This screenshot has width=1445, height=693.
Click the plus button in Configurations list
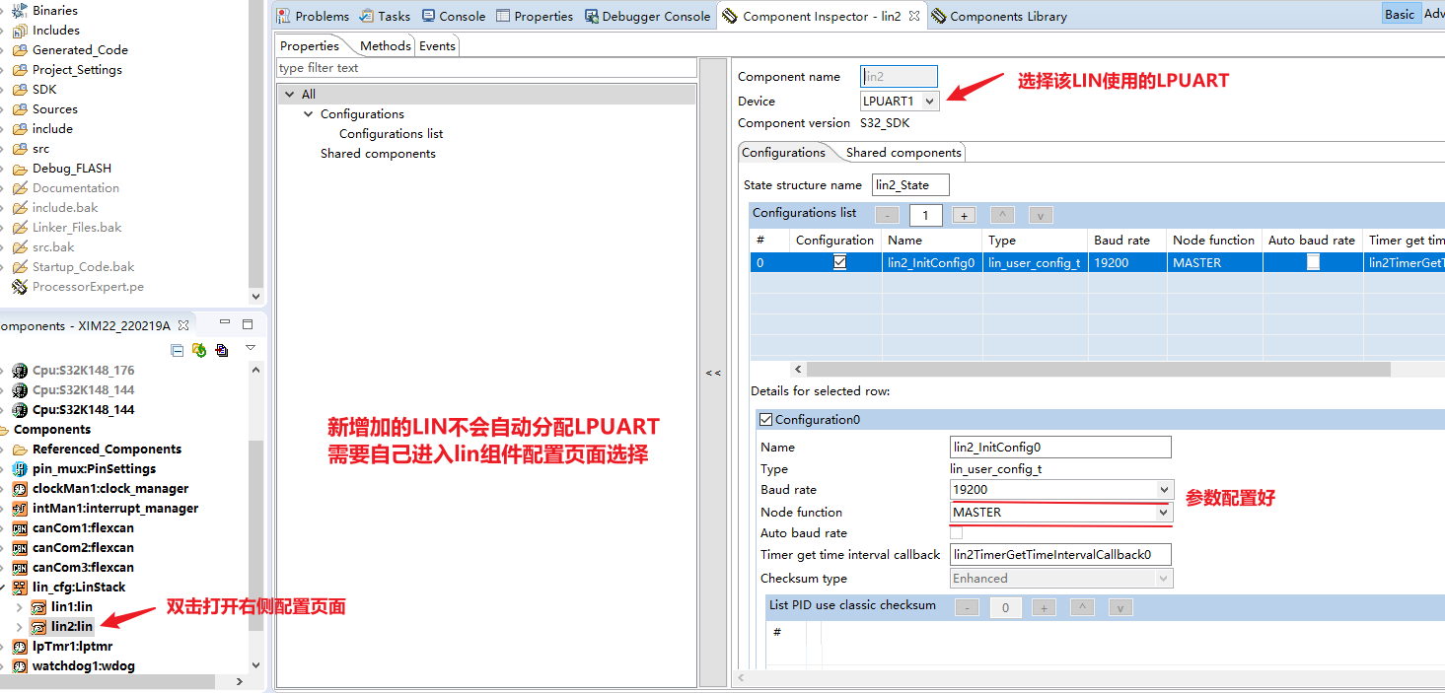click(x=964, y=214)
